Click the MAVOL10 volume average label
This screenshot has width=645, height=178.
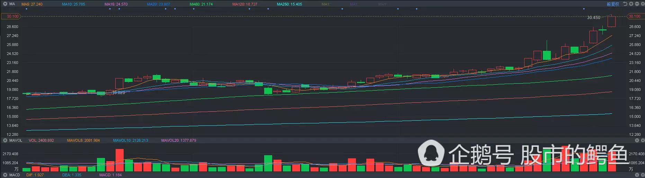pyautogui.click(x=131, y=140)
